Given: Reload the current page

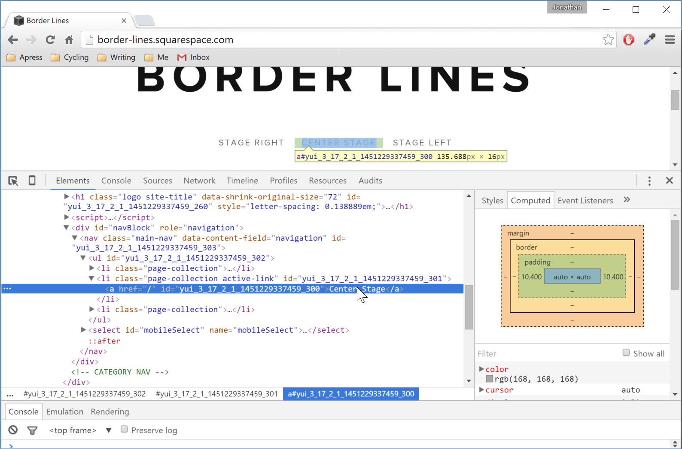Looking at the screenshot, I should pyautogui.click(x=50, y=40).
